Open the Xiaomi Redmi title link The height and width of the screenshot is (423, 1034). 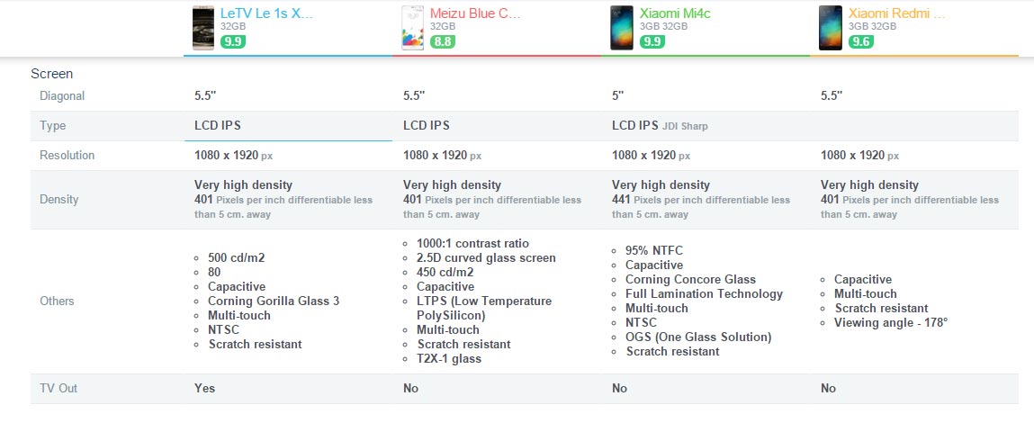[x=897, y=13]
